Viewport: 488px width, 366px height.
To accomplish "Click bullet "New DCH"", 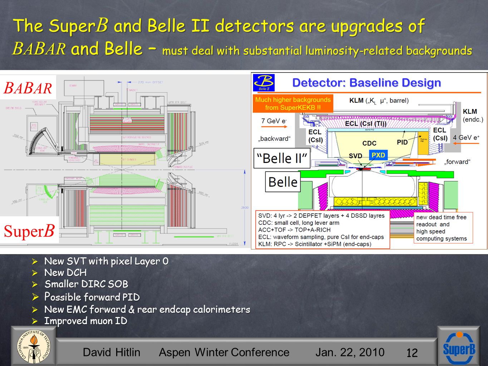I will coord(65,273).
